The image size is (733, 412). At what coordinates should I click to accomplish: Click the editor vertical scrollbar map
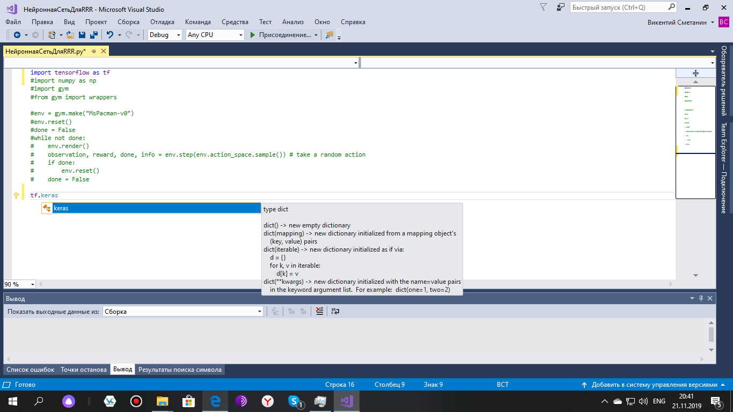tap(695, 142)
